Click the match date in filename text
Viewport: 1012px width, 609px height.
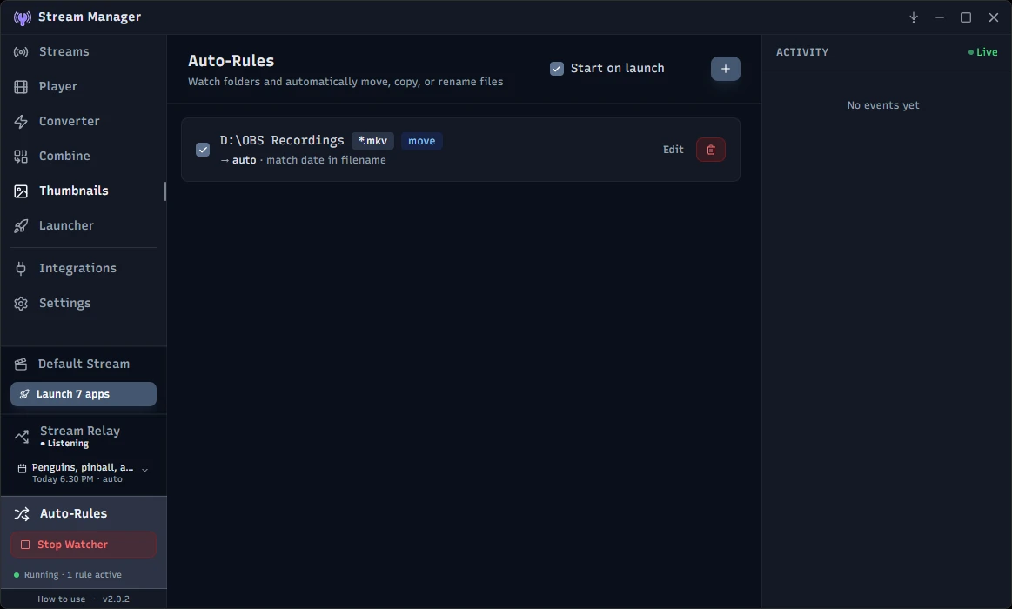326,160
